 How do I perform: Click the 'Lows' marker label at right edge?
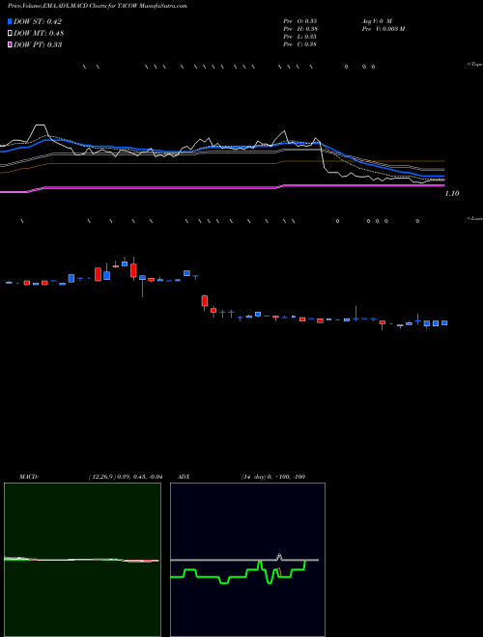[475, 218]
